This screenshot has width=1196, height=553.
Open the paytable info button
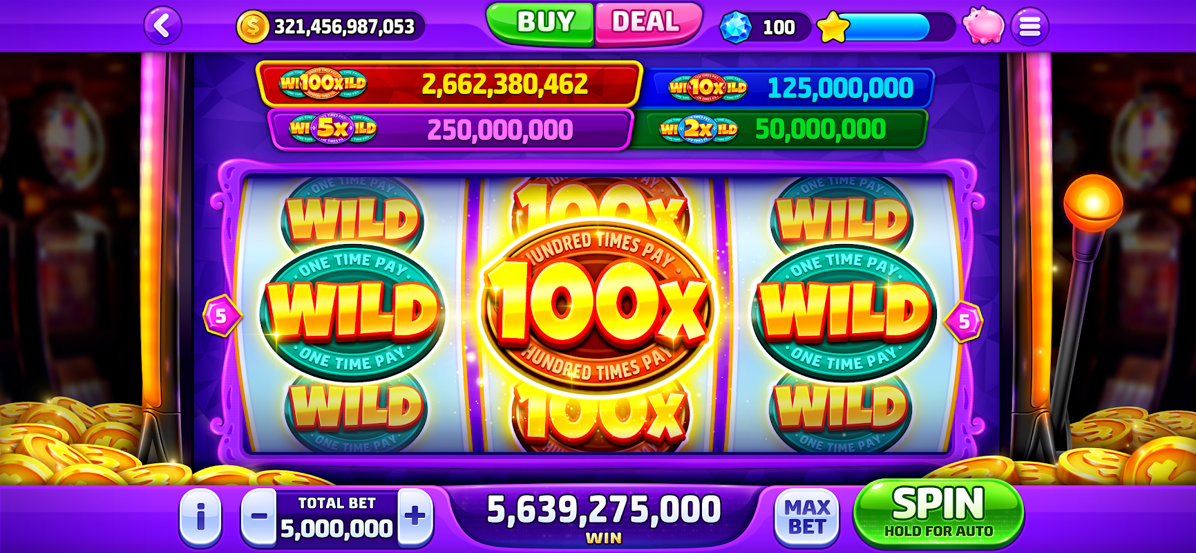tap(200, 516)
